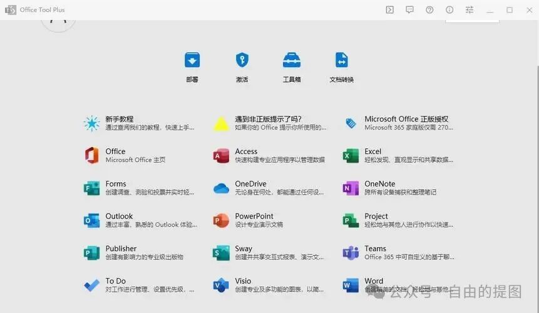Open the 部署 (Deploy) icon
The height and width of the screenshot is (313, 539).
[x=192, y=60]
